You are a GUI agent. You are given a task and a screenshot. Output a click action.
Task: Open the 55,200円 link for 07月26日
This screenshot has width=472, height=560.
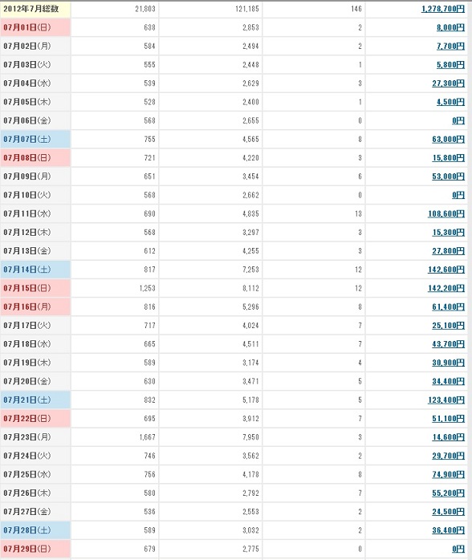[x=449, y=493]
